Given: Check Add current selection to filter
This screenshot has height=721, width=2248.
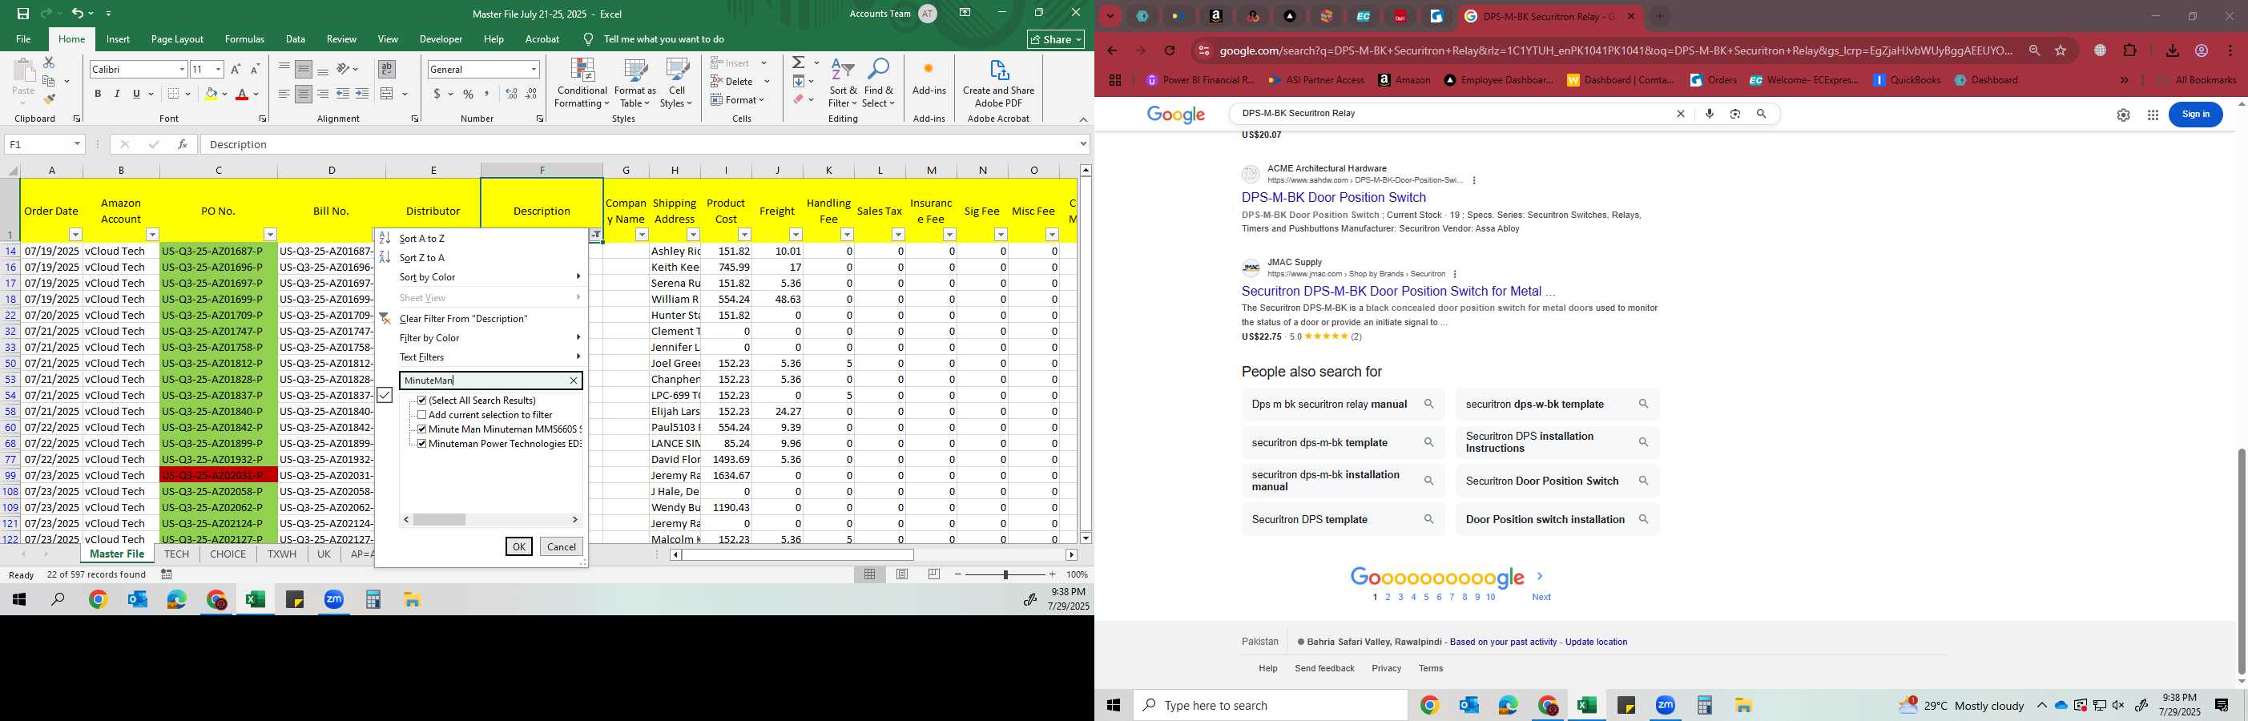Looking at the screenshot, I should coord(422,415).
